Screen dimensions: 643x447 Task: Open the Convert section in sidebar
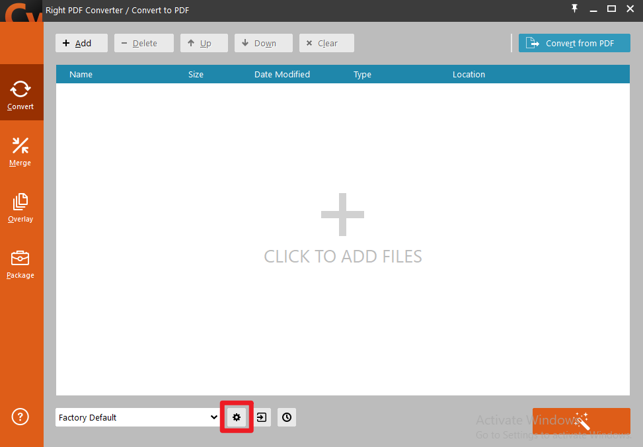click(20, 93)
